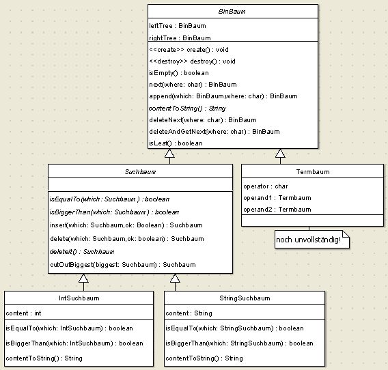Click inheritance arrowhead above StringSuchbaum

coord(175,279)
